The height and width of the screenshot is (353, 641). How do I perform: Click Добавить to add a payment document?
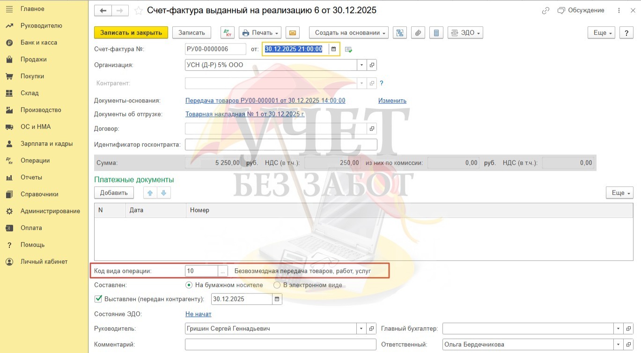click(x=114, y=193)
